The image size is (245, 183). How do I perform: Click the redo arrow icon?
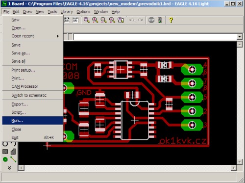(140, 20)
